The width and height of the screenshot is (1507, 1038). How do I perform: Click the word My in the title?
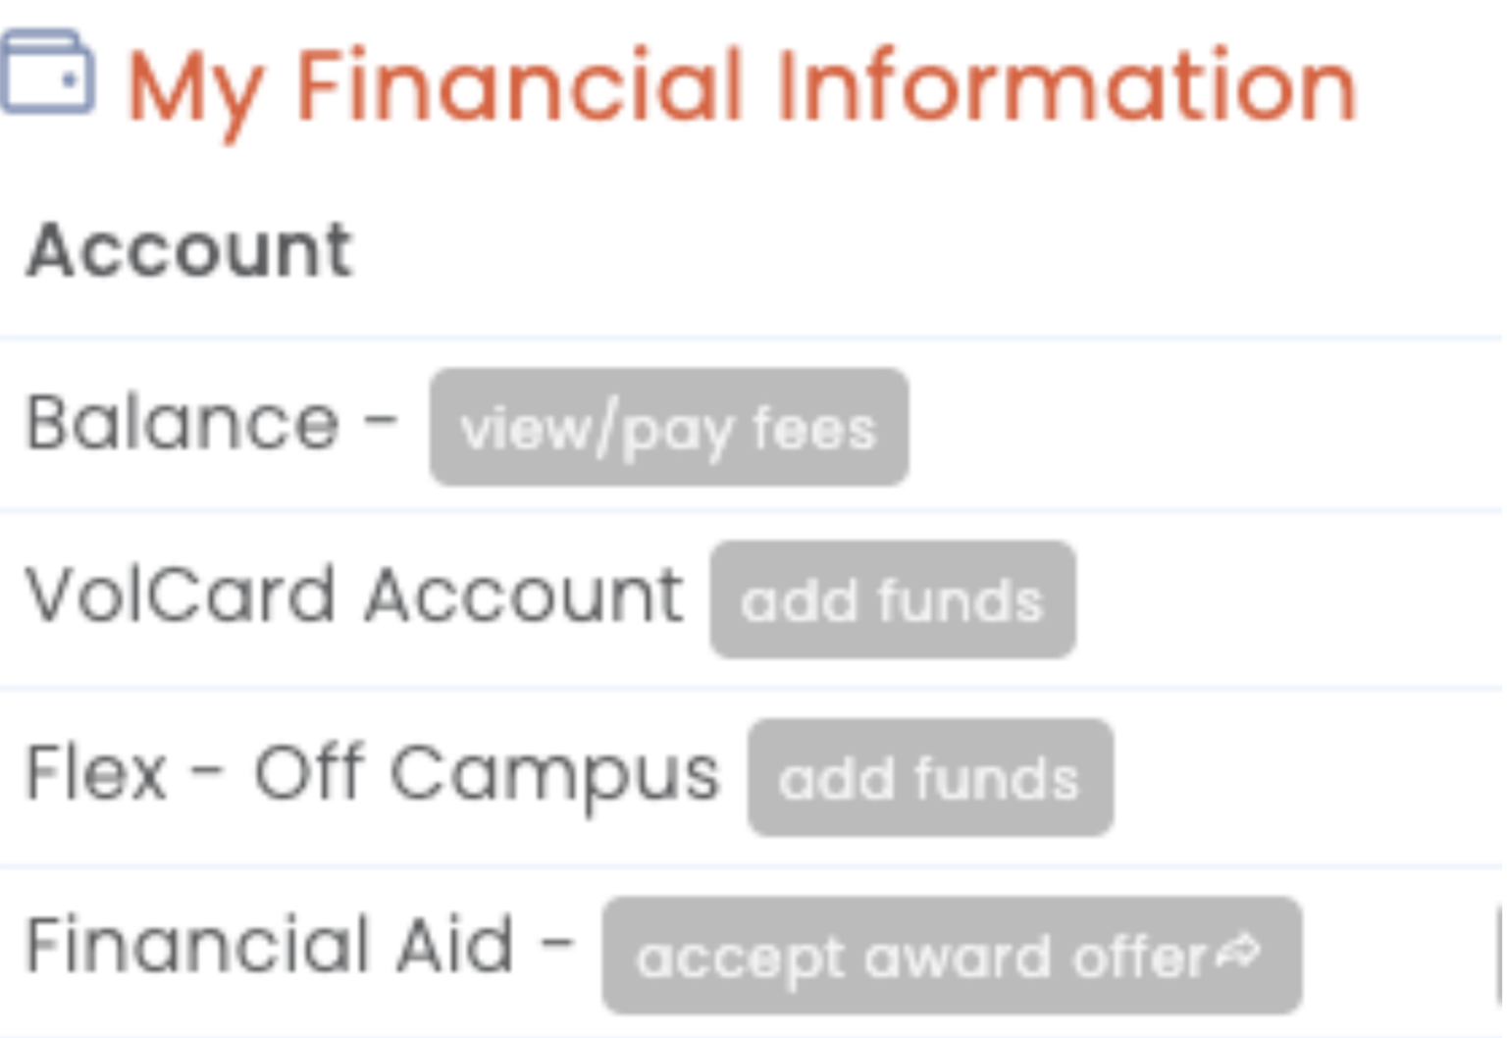195,90
